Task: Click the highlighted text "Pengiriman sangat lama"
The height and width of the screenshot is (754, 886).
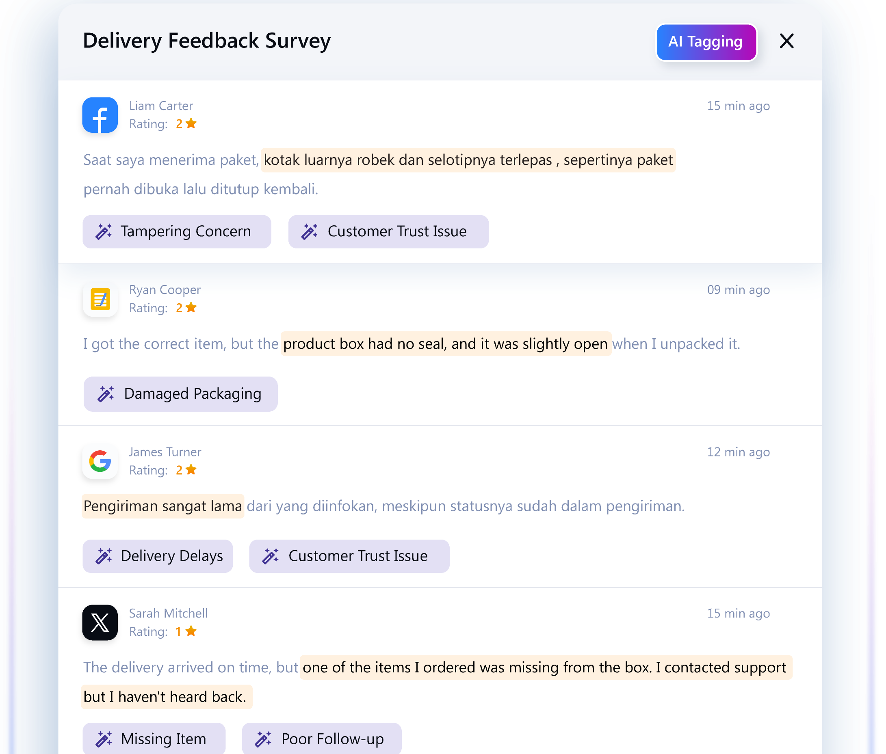Action: [163, 506]
